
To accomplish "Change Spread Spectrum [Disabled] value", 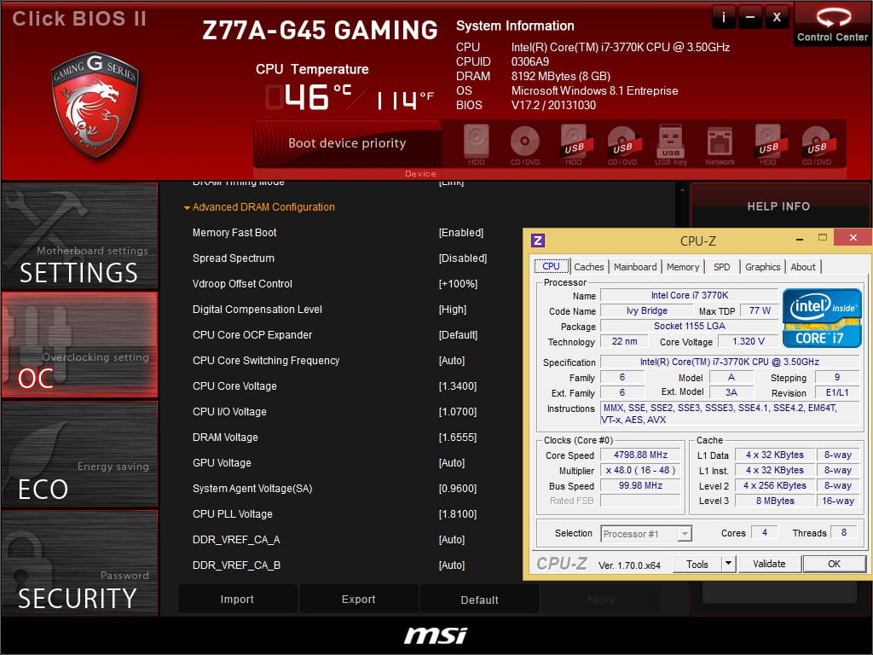I will click(463, 258).
